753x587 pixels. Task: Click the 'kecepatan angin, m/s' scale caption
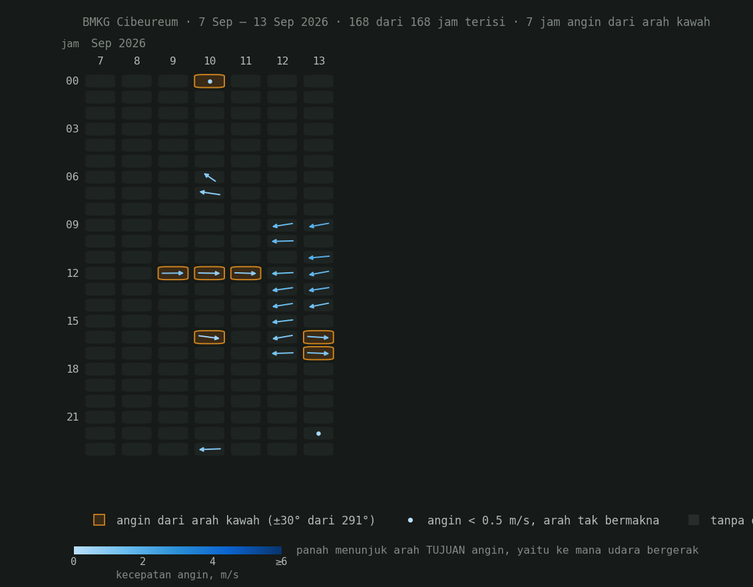[177, 574]
